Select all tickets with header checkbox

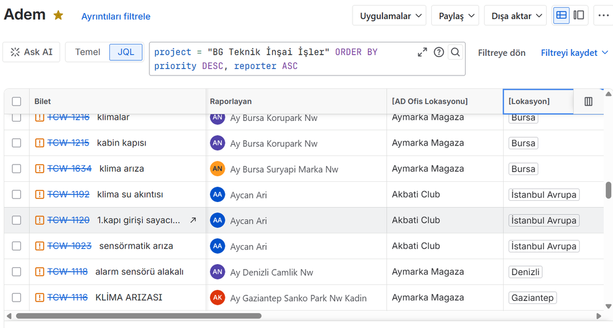(17, 101)
